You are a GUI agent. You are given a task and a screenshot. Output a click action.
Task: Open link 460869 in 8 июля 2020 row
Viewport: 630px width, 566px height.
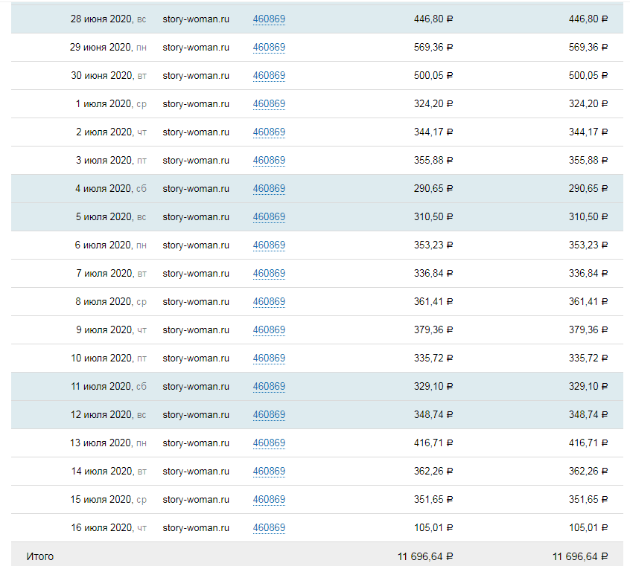click(269, 302)
